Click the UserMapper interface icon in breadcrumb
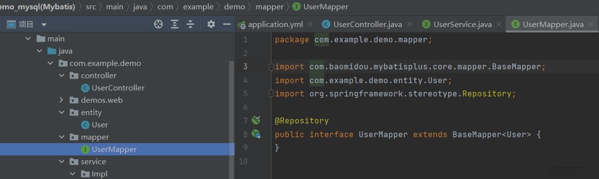This screenshot has width=599, height=179. pyautogui.click(x=296, y=7)
